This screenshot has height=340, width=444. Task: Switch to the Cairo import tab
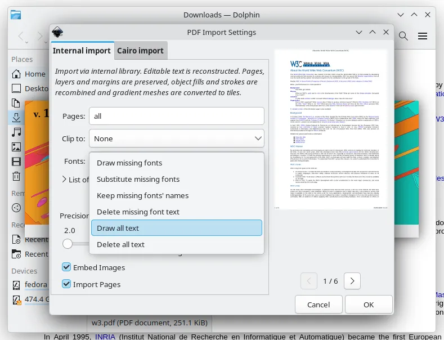[140, 51]
